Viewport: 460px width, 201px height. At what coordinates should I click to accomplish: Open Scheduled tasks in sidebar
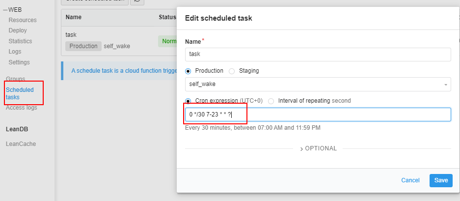tap(20, 93)
